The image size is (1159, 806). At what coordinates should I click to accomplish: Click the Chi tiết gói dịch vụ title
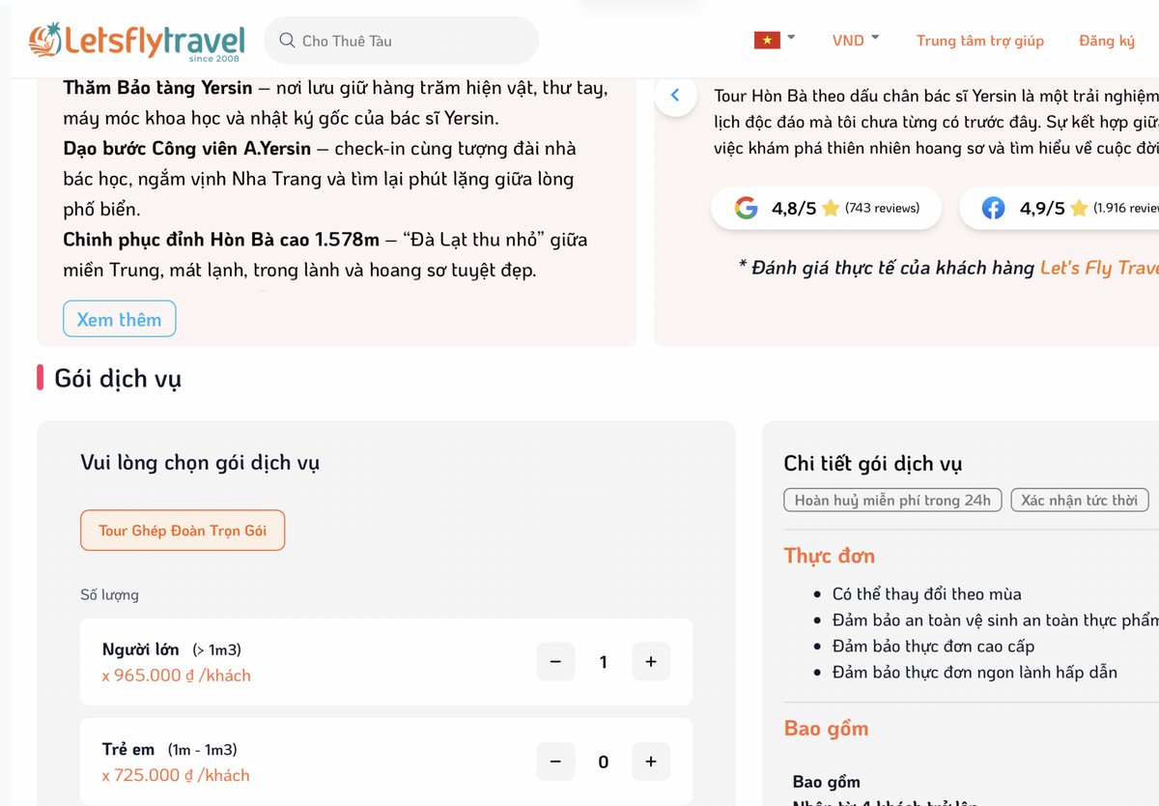click(x=873, y=464)
